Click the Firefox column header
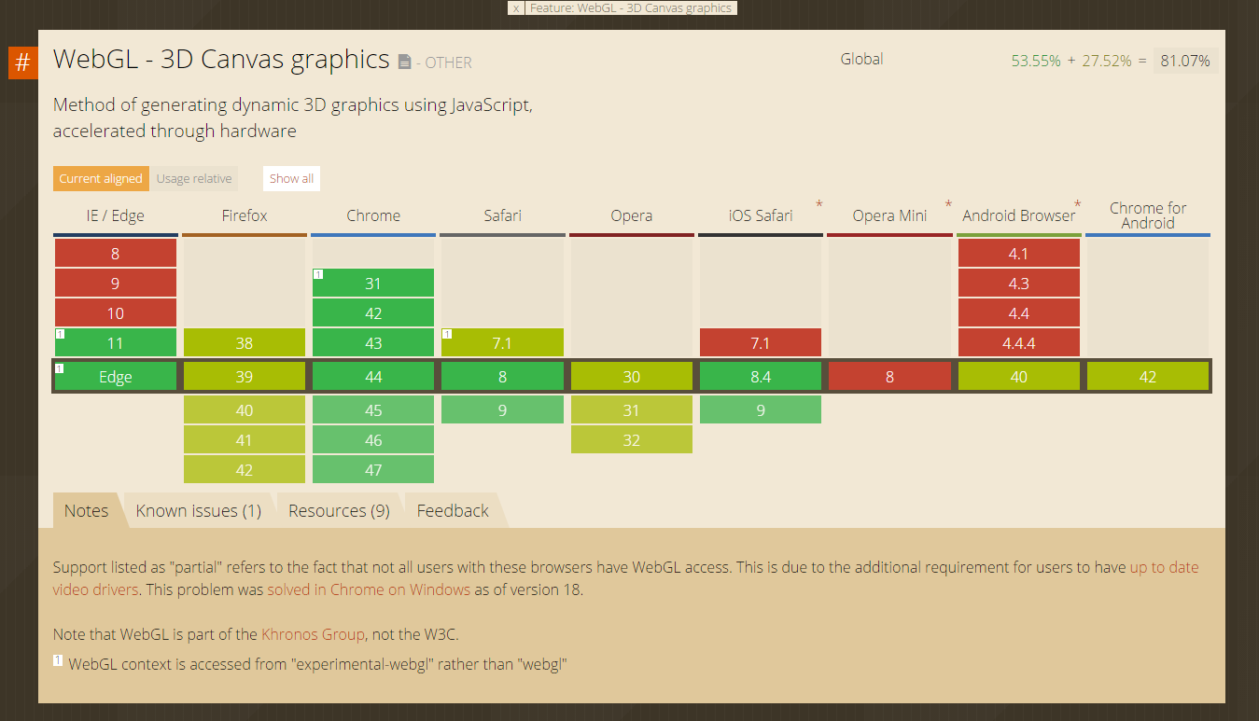The width and height of the screenshot is (1259, 721). click(245, 215)
